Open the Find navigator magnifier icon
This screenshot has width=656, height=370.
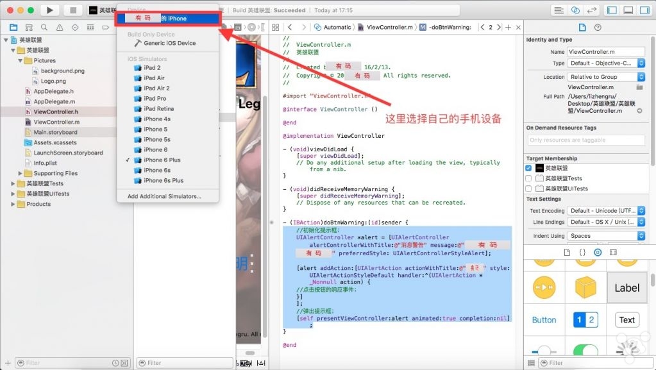point(44,28)
